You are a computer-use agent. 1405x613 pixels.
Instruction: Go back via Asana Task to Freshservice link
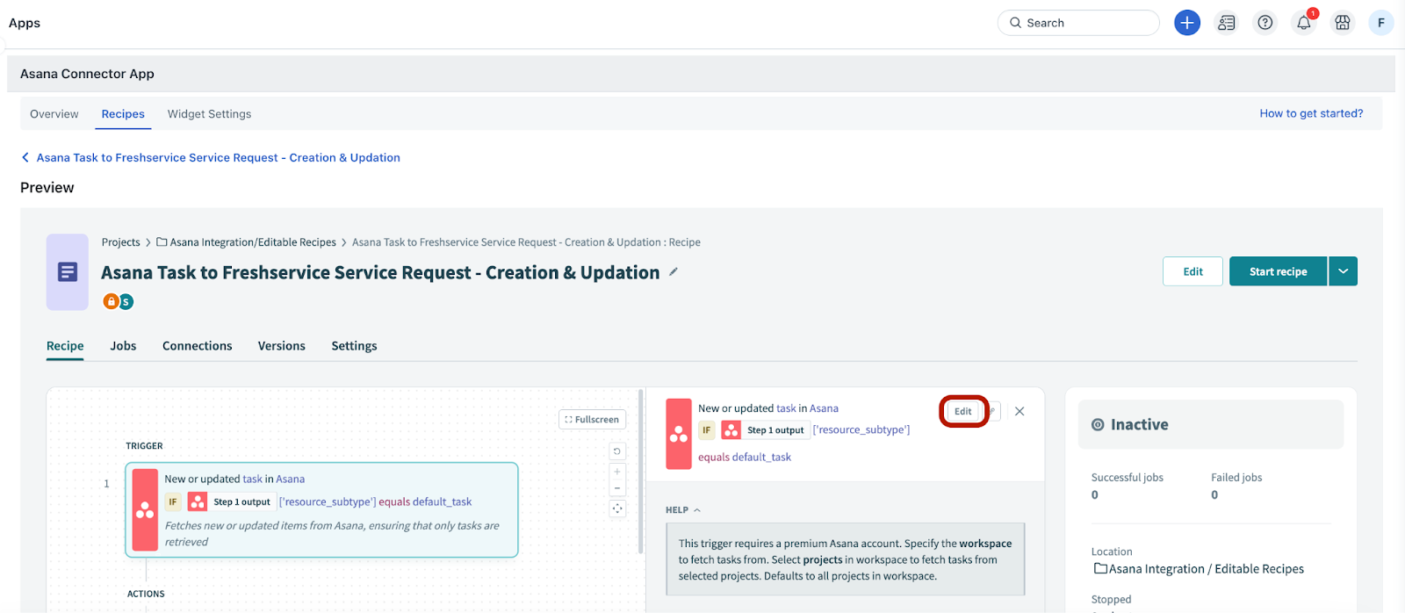point(218,157)
